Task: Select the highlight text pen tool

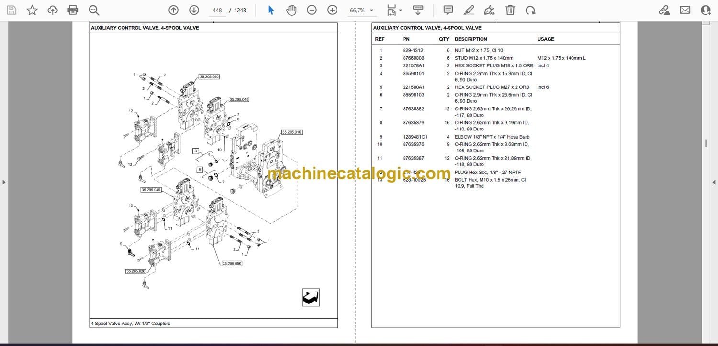Action: pyautogui.click(x=469, y=10)
